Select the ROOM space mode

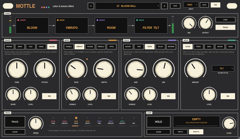[x=150, y=47]
